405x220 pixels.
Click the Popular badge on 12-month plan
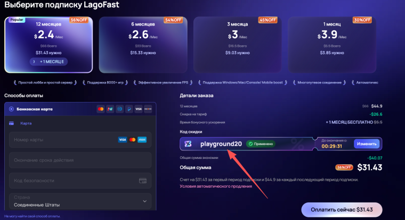click(17, 20)
